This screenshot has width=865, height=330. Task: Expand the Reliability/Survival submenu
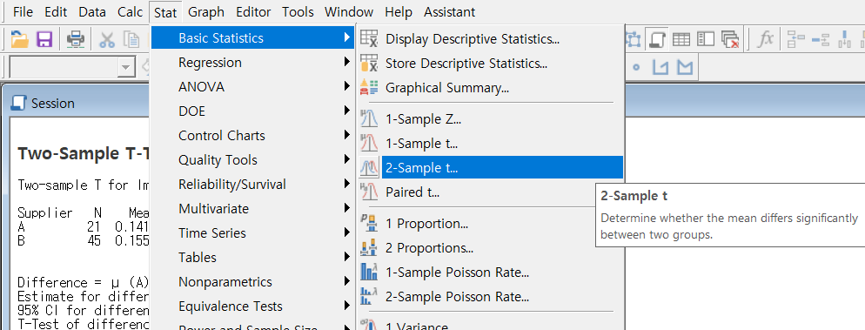252,185
